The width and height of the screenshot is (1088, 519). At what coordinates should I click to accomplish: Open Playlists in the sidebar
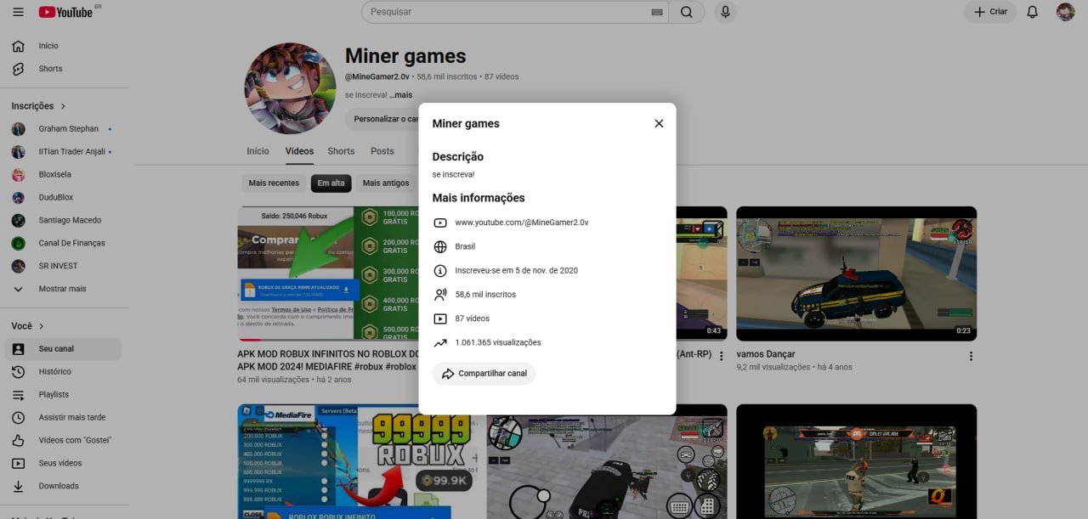click(65, 395)
